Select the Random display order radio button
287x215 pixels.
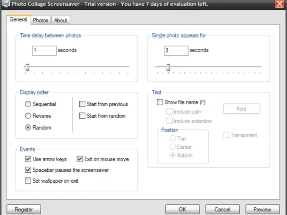(28, 128)
